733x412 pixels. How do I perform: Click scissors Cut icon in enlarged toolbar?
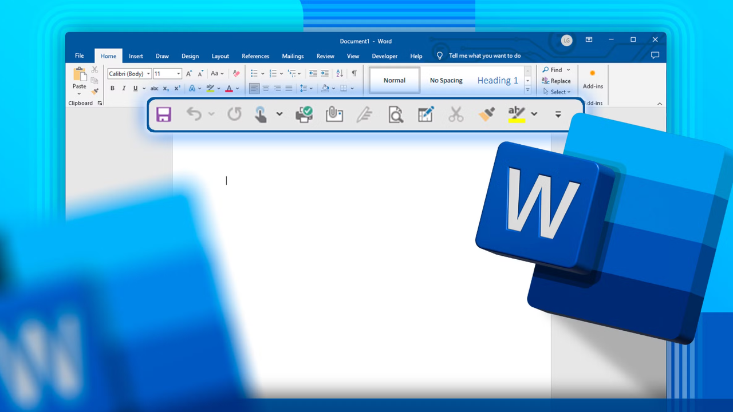pos(456,114)
